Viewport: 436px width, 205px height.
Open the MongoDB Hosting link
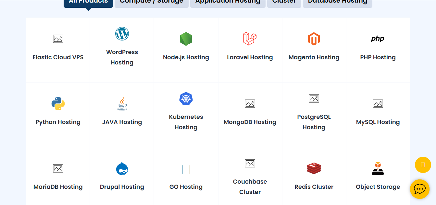[250, 122]
